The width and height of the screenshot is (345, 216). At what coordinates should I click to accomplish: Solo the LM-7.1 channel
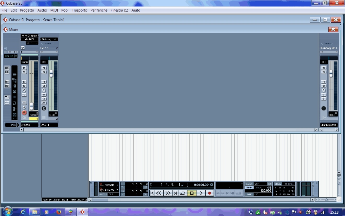coord(44,72)
